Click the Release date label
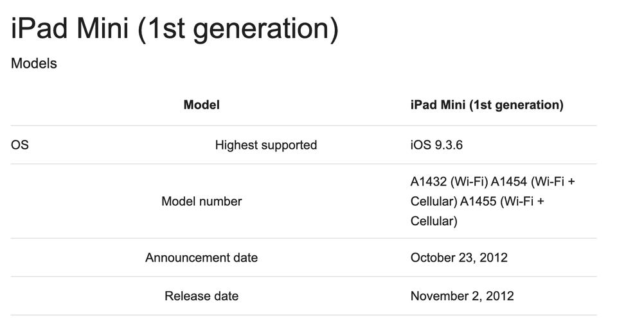This screenshot has width=617, height=320. (201, 296)
